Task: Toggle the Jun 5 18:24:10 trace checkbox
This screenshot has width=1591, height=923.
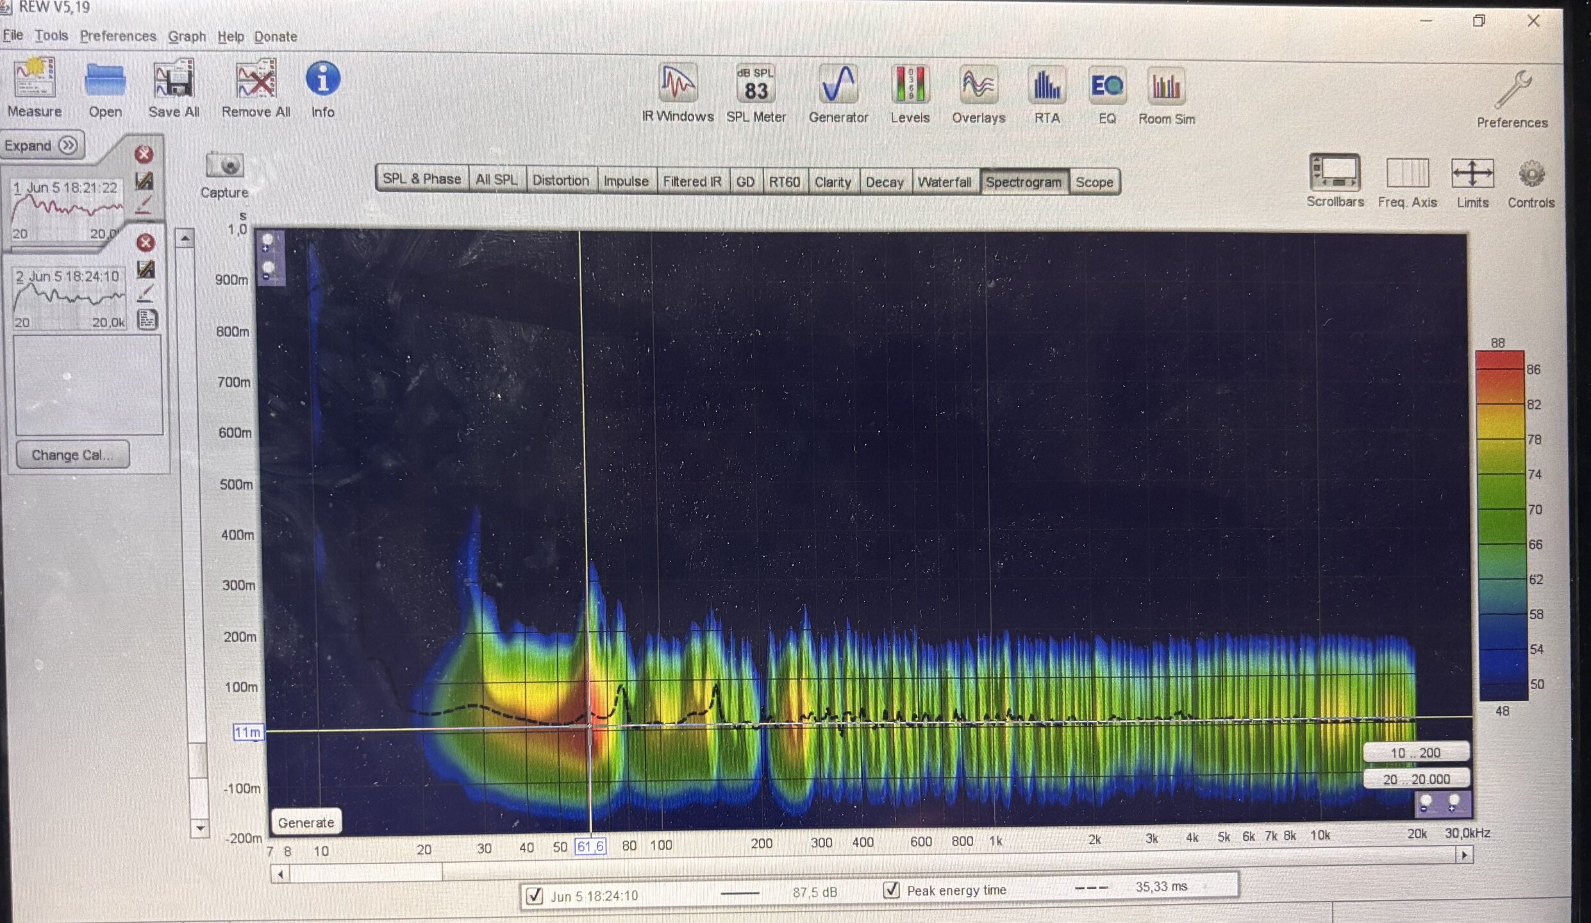Action: [x=534, y=895]
